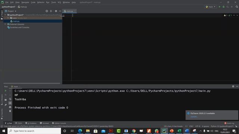Open Terminal tool window tab
The width and height of the screenshot is (239, 134).
point(44,123)
